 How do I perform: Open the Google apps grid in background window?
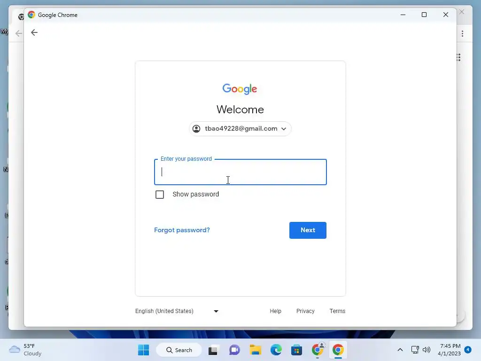click(458, 57)
